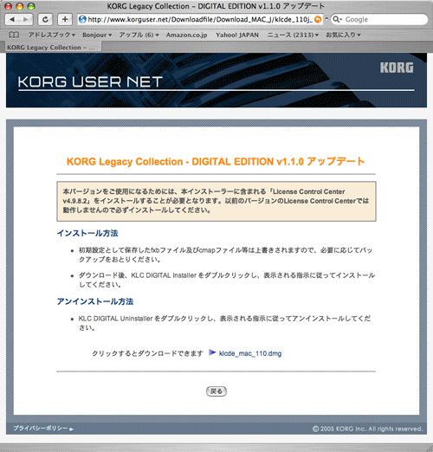Viewport: 433px width, 452px height.
Task: Click the globe site icon in address bar
Action: [x=82, y=19]
